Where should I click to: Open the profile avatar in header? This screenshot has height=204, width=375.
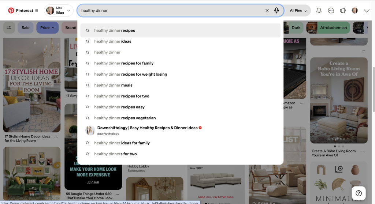click(354, 11)
